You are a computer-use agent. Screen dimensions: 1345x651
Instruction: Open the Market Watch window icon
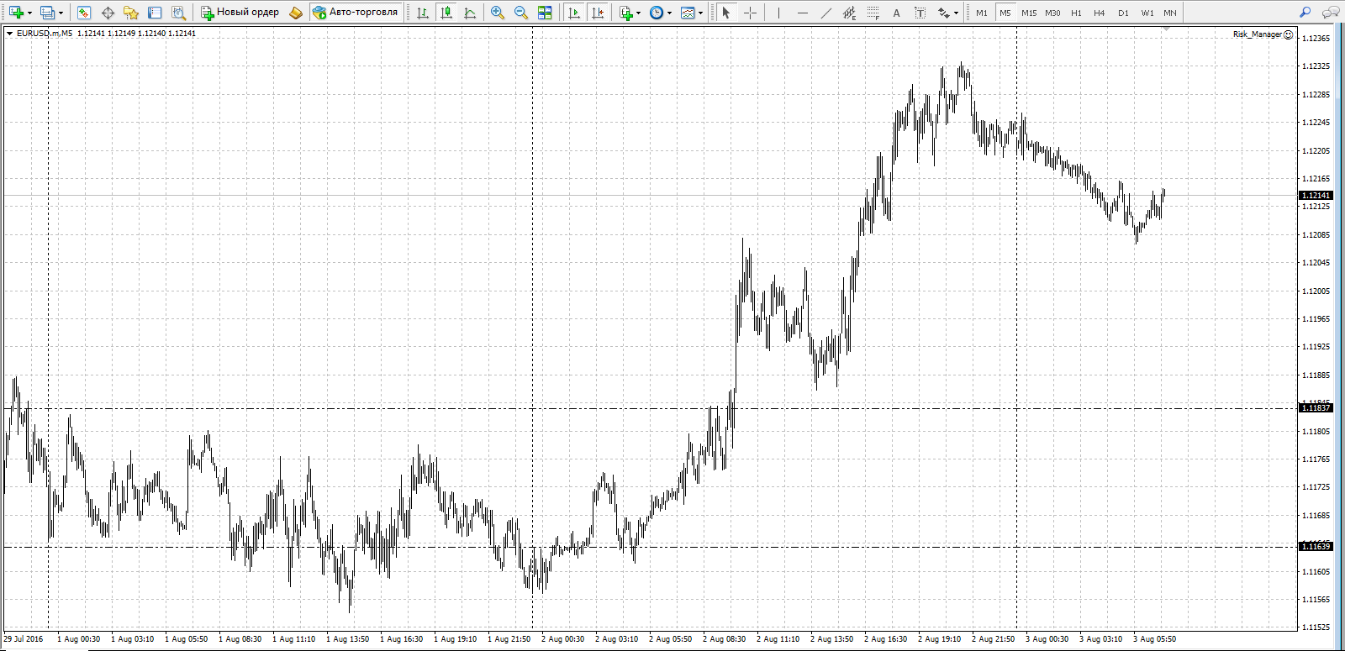click(x=83, y=13)
